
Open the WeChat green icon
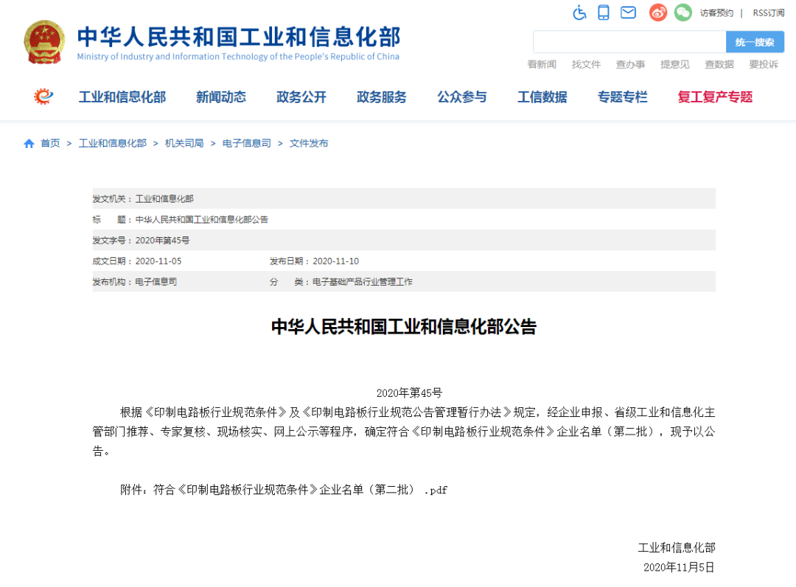pos(683,13)
